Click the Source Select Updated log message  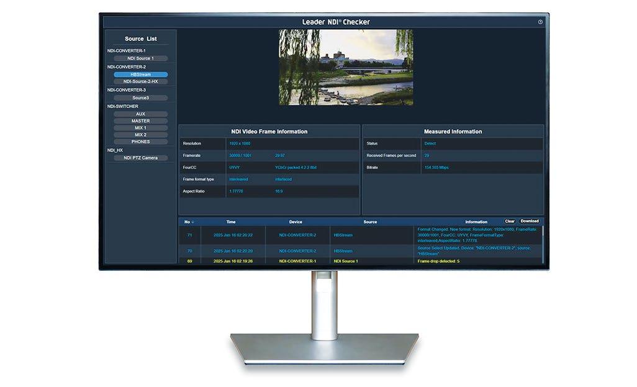[474, 251]
